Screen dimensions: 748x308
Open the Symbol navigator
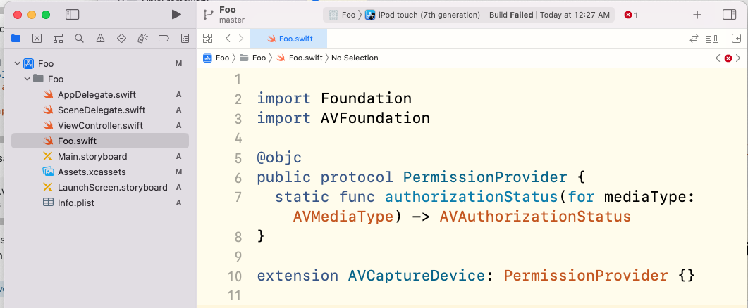59,39
